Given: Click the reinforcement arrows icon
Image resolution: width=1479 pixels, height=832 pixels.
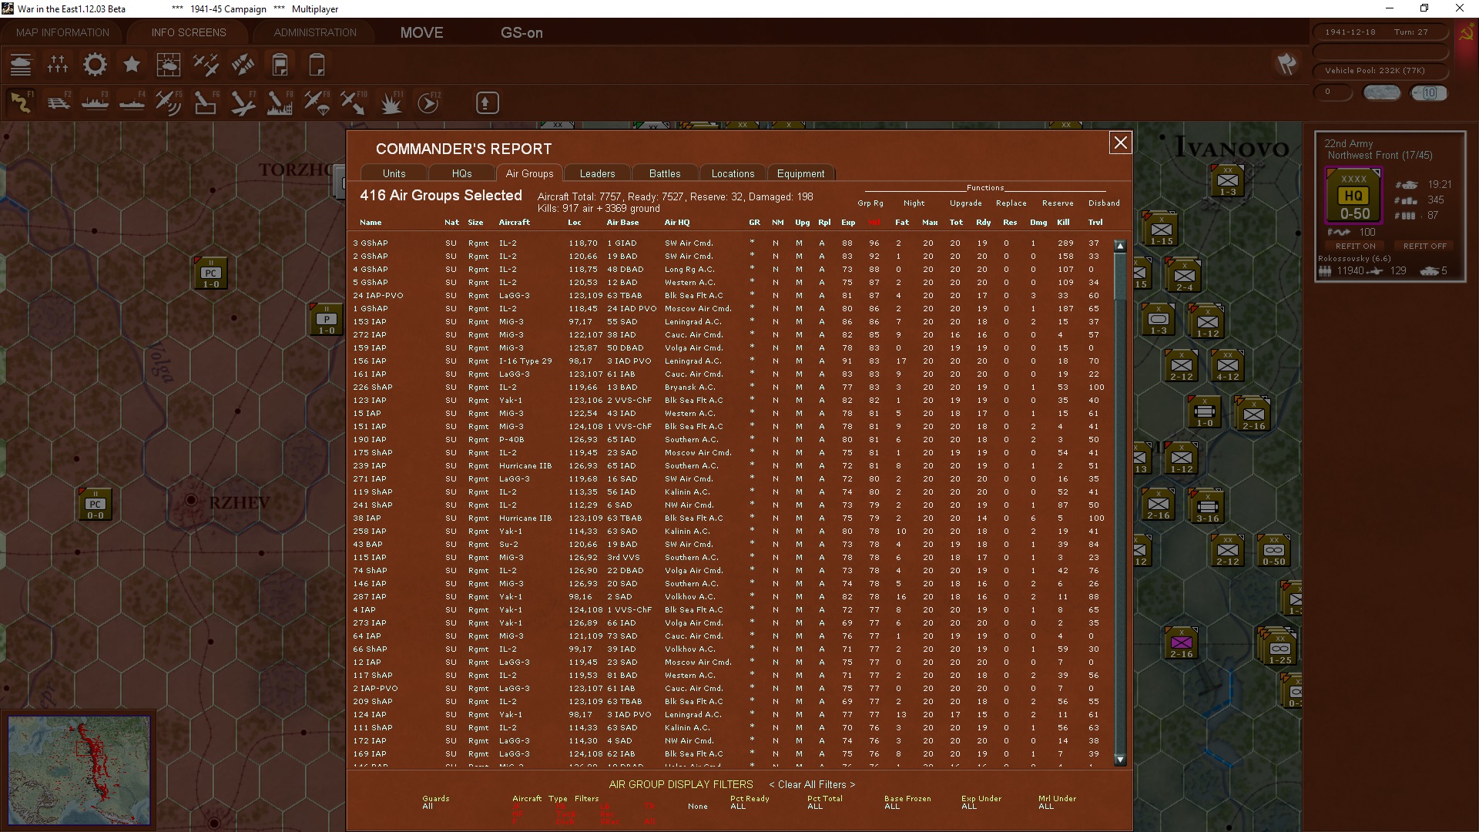Looking at the screenshot, I should point(243,65).
